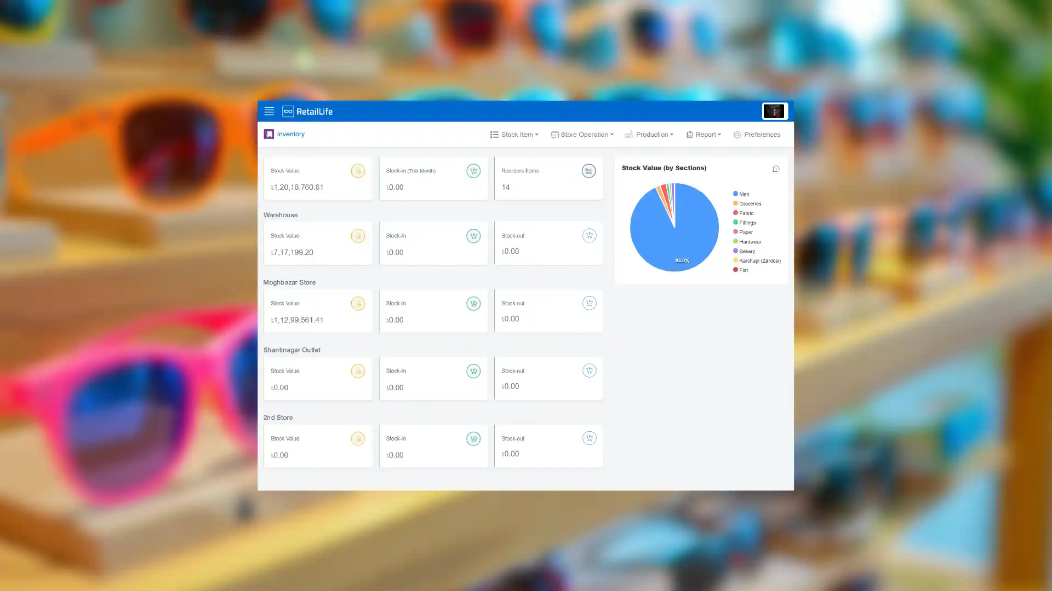Expand the Stock Item dropdown
The width and height of the screenshot is (1052, 591).
pyautogui.click(x=514, y=135)
